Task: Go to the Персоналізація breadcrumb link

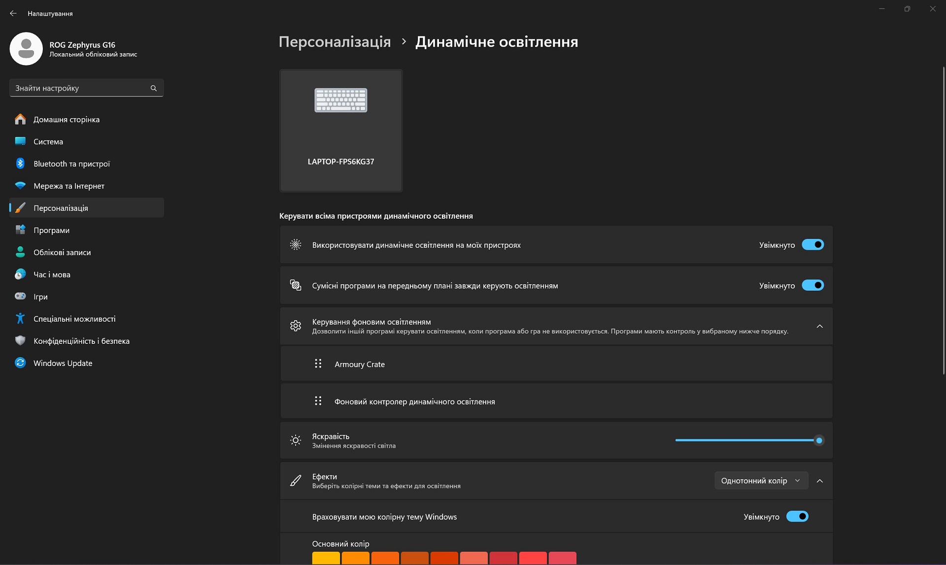Action: pyautogui.click(x=335, y=42)
